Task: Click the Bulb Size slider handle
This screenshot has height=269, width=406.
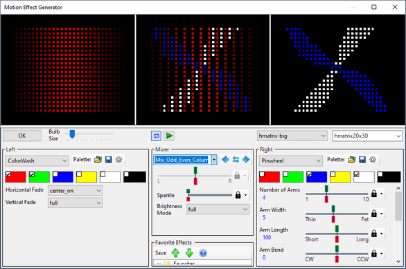Action: pyautogui.click(x=72, y=134)
